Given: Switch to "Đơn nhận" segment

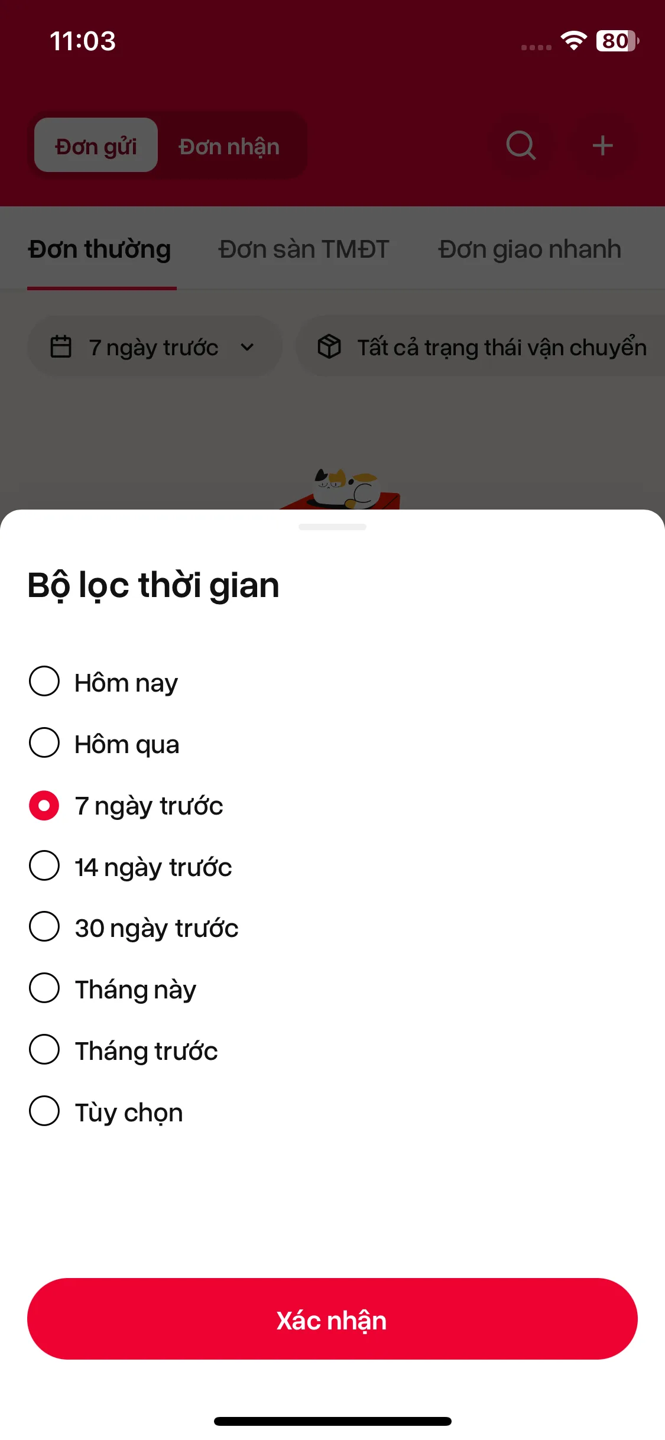Looking at the screenshot, I should click(229, 146).
